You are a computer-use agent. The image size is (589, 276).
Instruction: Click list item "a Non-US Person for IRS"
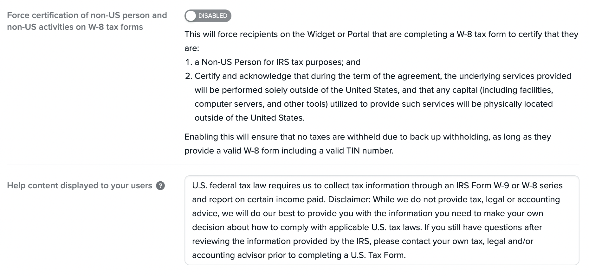pos(277,62)
